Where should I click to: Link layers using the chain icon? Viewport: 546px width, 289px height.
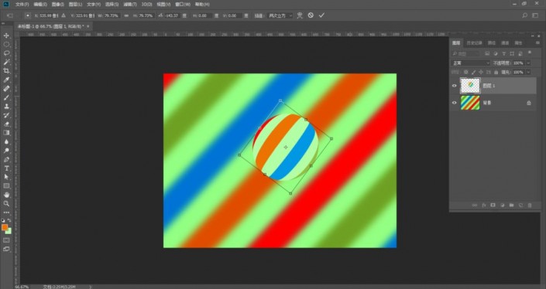[474, 206]
